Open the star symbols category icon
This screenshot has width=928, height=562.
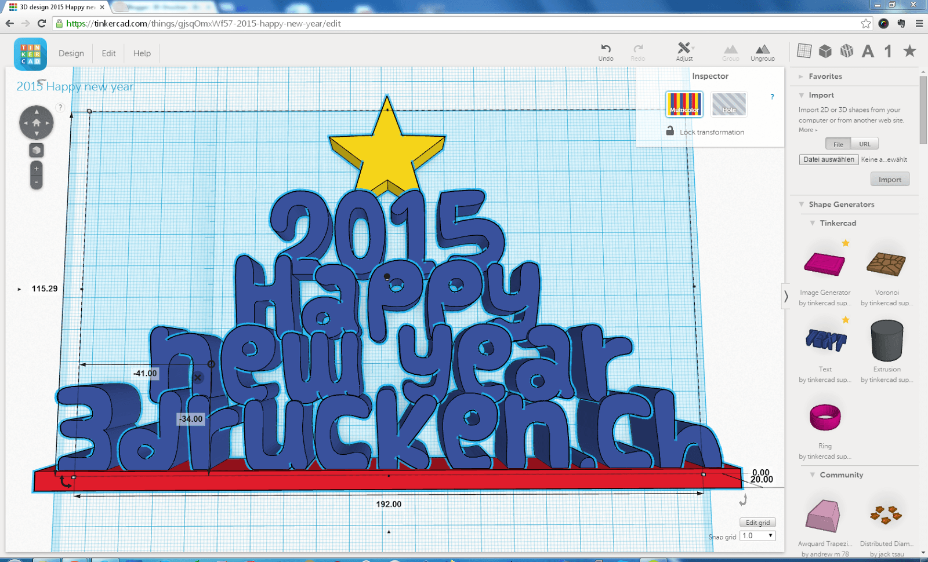(x=909, y=51)
